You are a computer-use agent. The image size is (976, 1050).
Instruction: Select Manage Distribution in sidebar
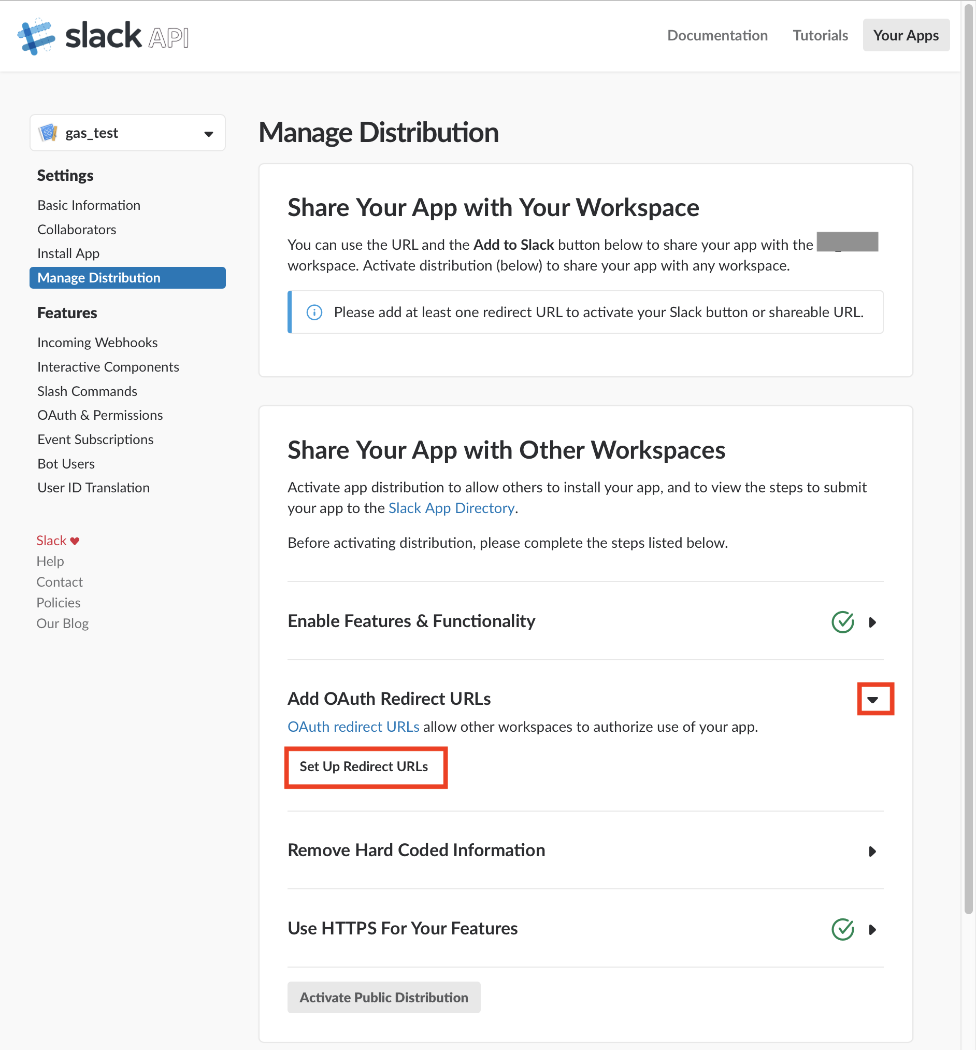pos(128,278)
